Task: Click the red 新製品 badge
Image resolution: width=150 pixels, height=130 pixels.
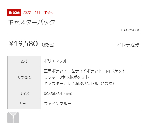Action: click(x=14, y=12)
